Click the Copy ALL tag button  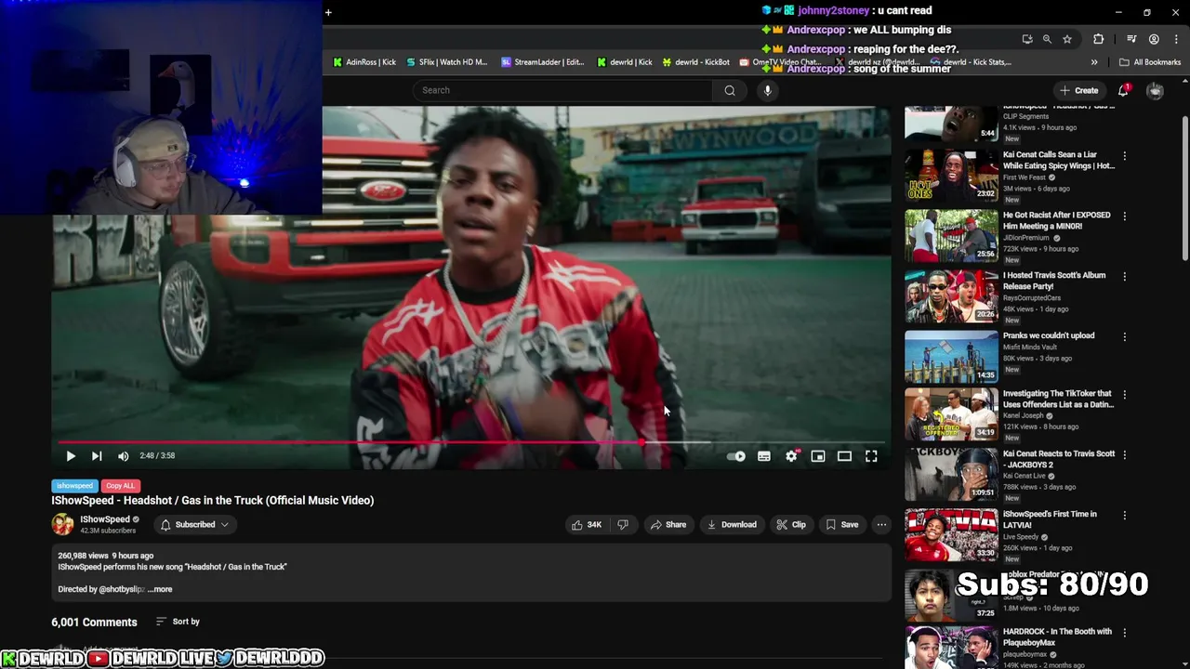point(120,486)
